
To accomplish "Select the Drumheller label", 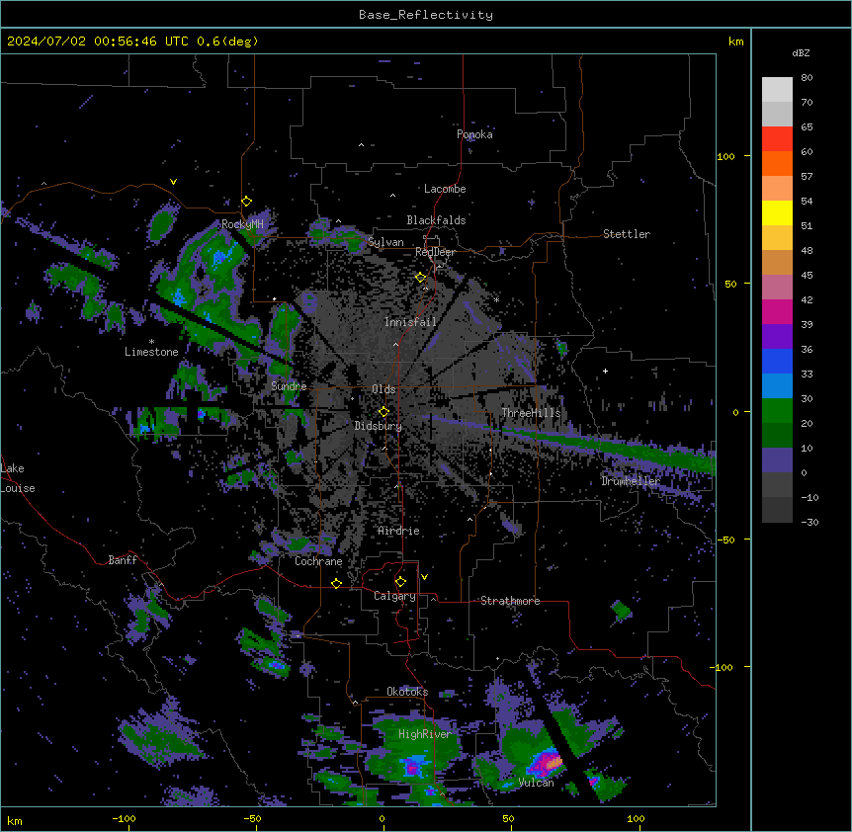I will point(631,481).
